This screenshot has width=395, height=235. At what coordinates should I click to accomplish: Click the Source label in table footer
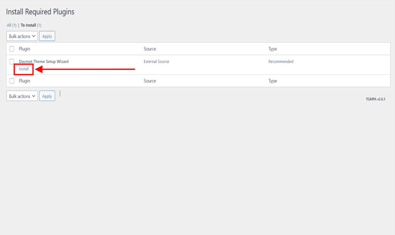(x=150, y=81)
